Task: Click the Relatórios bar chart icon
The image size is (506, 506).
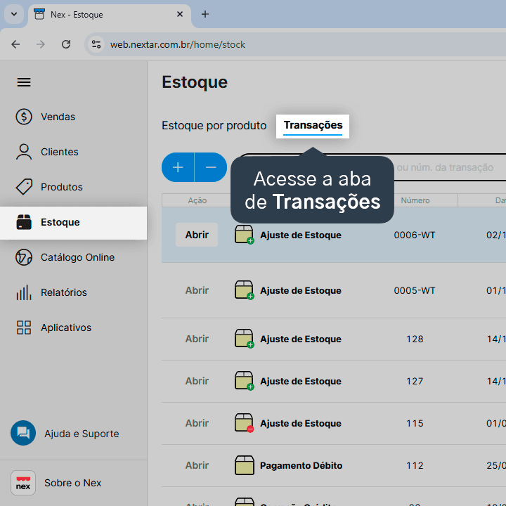Action: [x=24, y=292]
